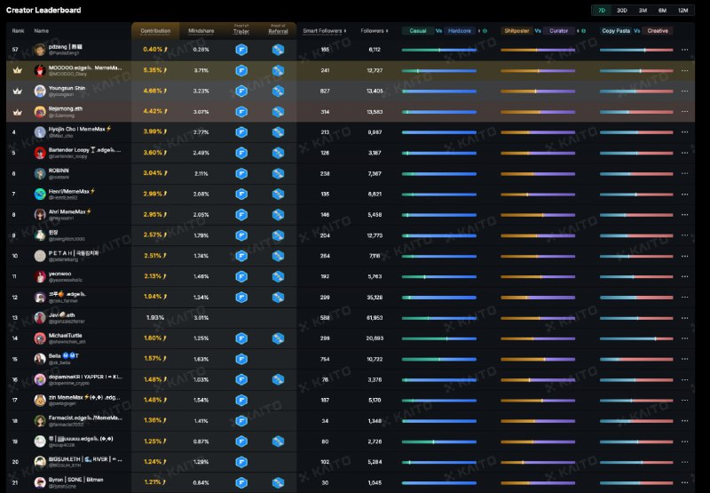Click the Proof of Referral badge for MOODOO.edge
Image resolution: width=710 pixels, height=493 pixels.
pos(278,70)
